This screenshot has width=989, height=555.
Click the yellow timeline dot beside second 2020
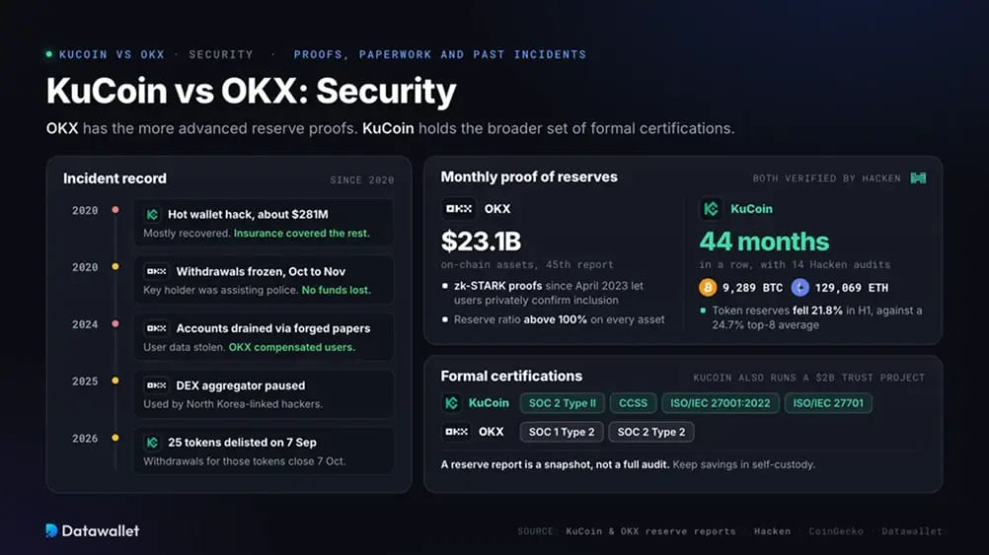pos(115,266)
